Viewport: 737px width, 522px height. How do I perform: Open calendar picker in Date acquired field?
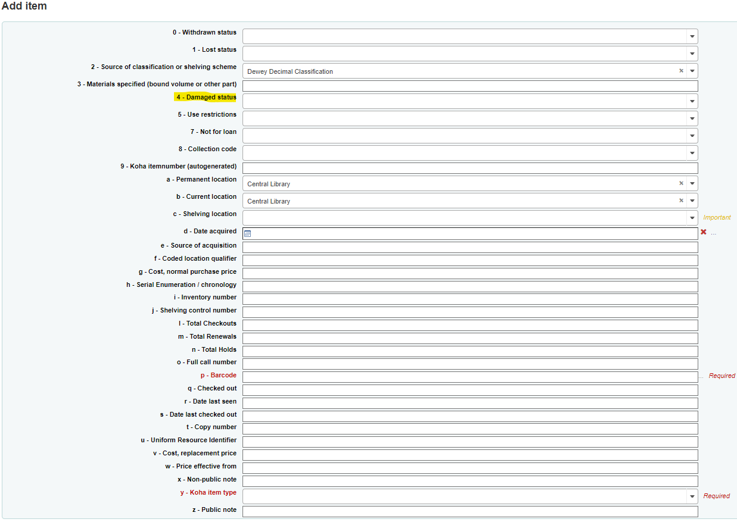(x=248, y=234)
